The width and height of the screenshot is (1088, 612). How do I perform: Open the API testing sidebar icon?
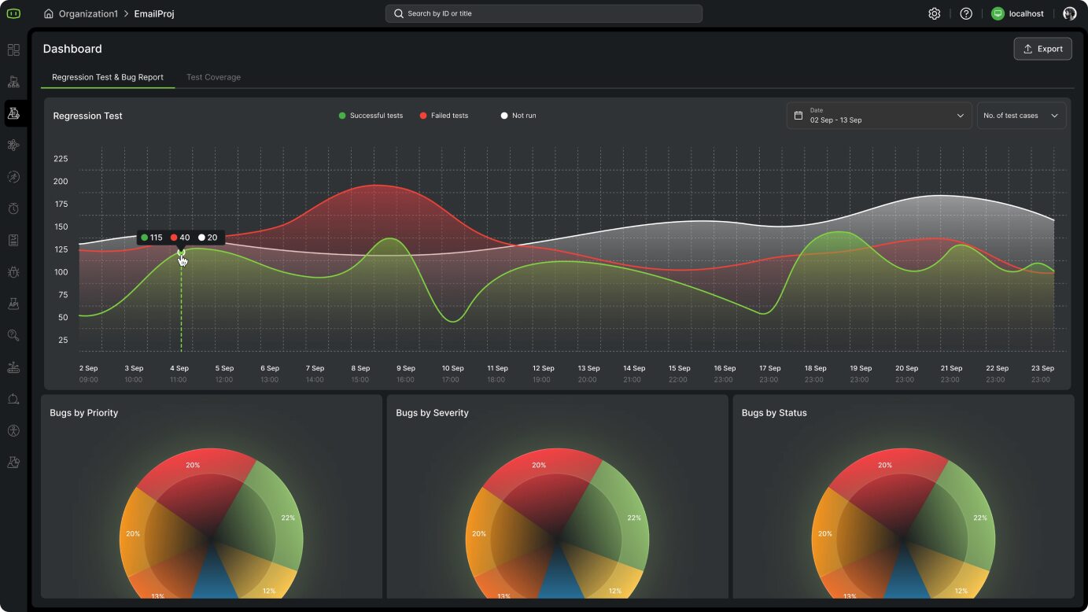click(13, 304)
